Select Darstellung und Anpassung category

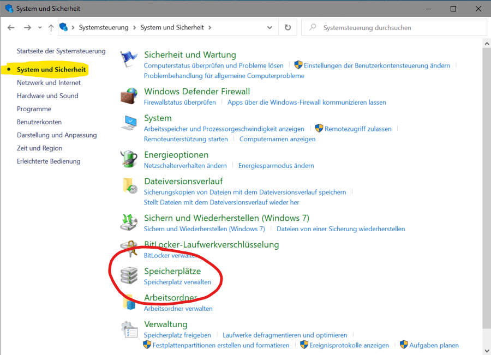click(x=57, y=135)
